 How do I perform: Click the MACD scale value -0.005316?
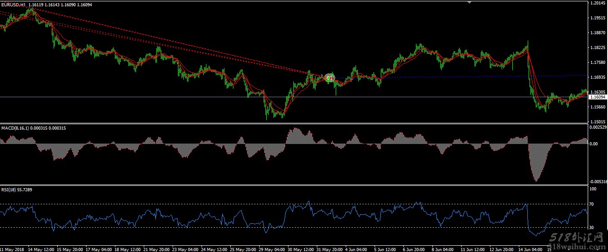click(599, 181)
